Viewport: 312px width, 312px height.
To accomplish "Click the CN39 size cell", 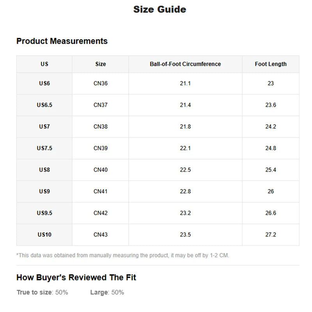I will pos(100,148).
